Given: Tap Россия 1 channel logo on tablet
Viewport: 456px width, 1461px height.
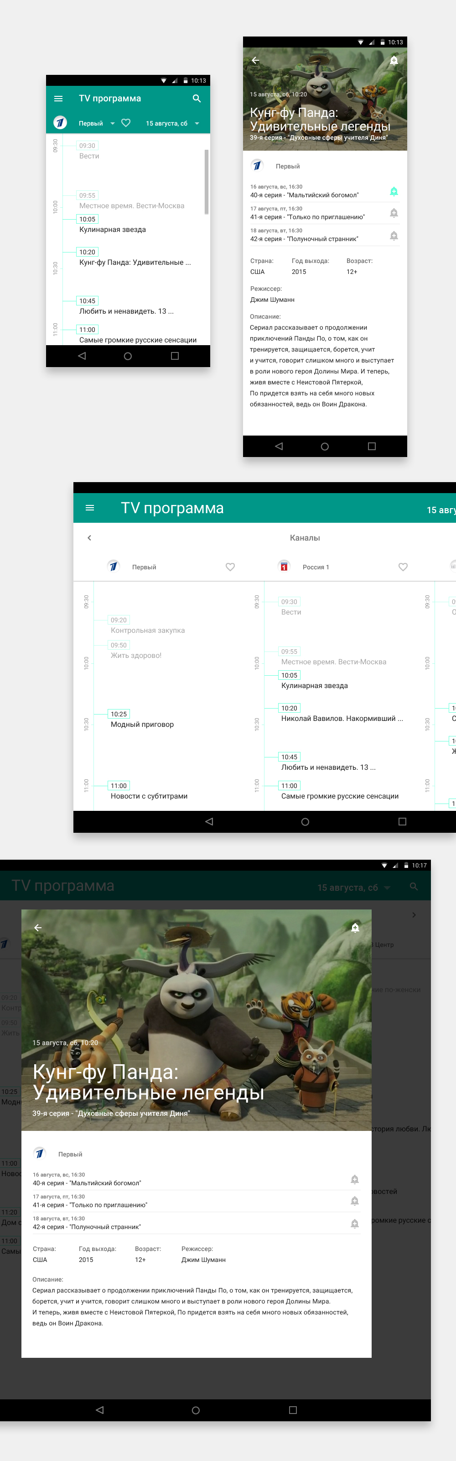Looking at the screenshot, I should pos(285,567).
